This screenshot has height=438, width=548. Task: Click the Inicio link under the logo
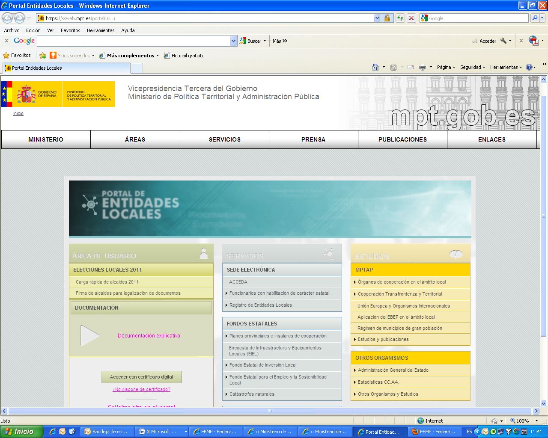[x=18, y=113]
